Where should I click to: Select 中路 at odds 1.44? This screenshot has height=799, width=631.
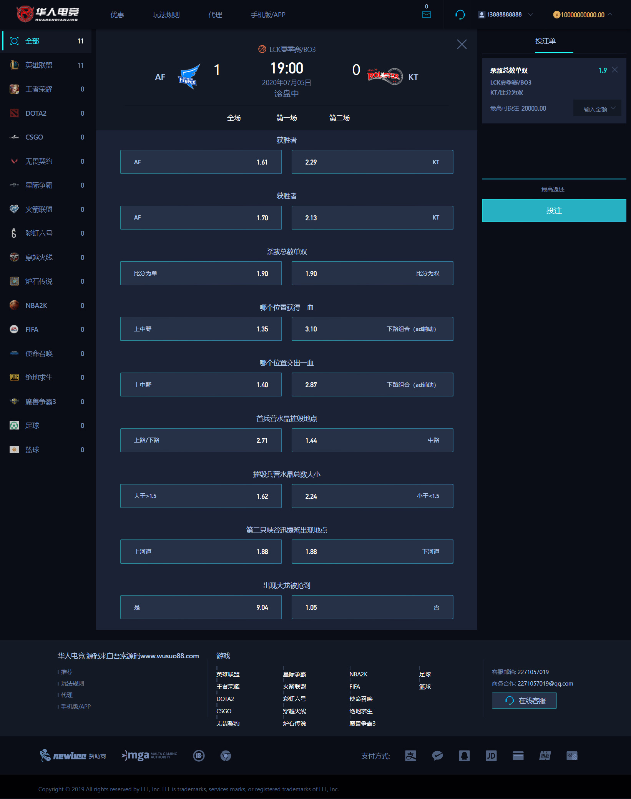372,440
